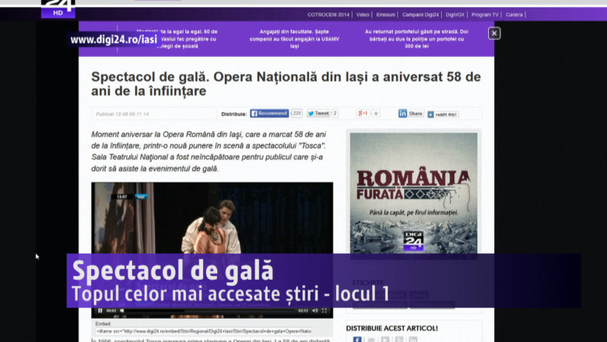
Task: Open the Campanii Digi24 menu item
Action: [x=420, y=15]
